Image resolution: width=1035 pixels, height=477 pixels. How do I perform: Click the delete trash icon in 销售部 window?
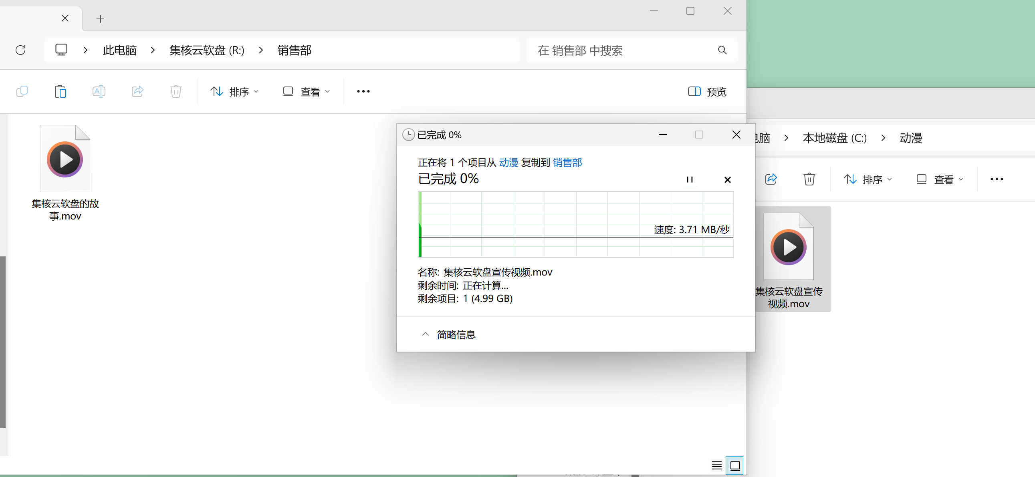(x=176, y=92)
